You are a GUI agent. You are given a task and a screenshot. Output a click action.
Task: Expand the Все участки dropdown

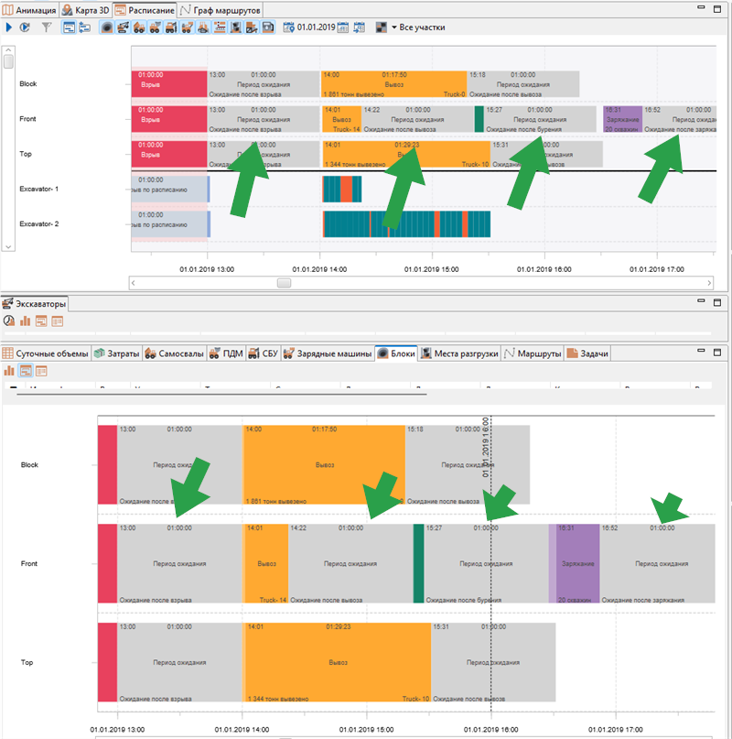point(393,27)
